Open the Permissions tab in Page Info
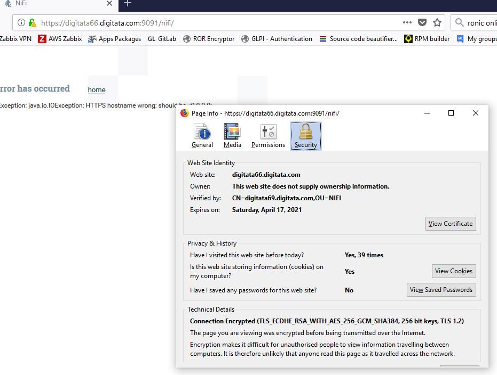 point(268,136)
